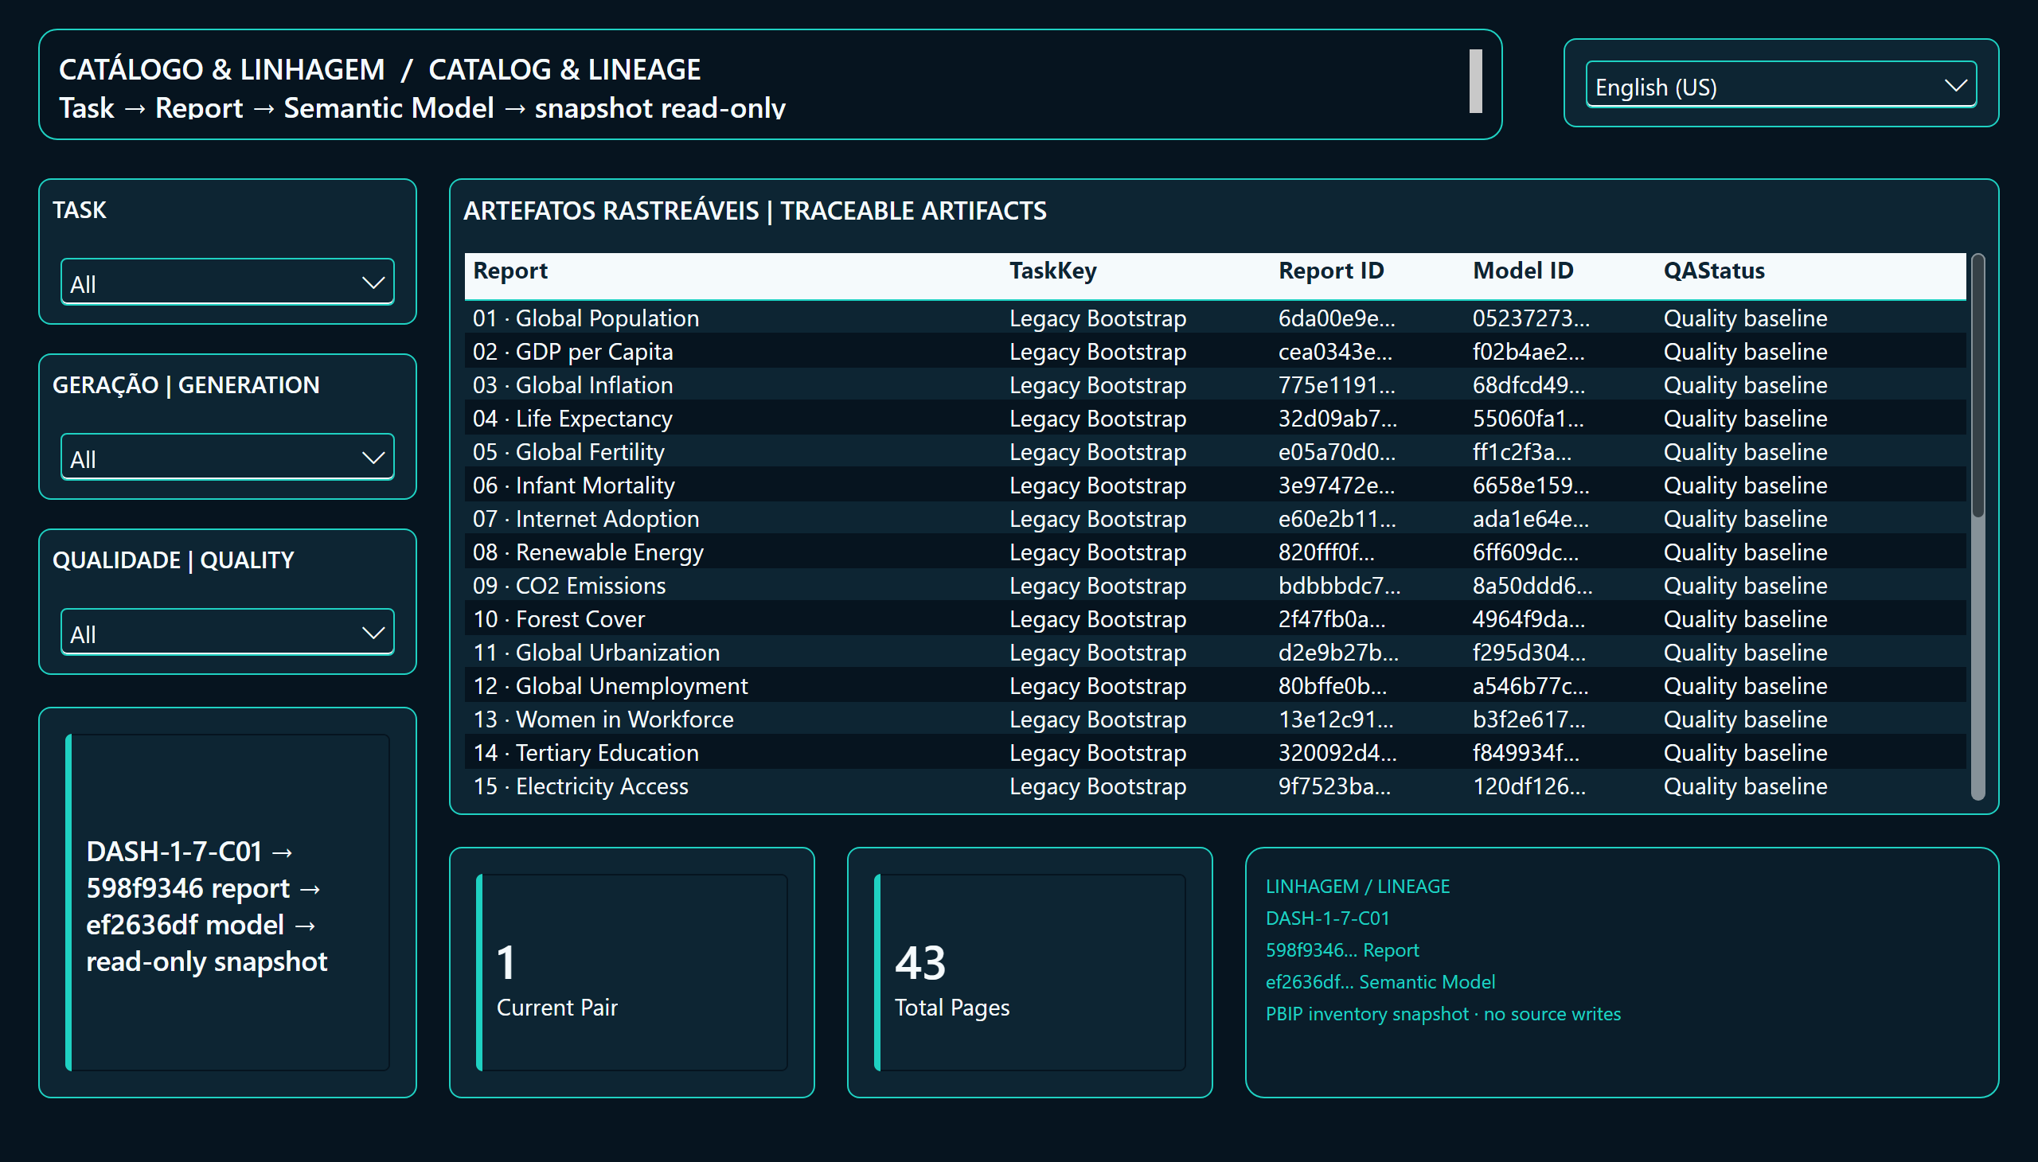Select row 03 · Global Inflation

(x=1215, y=385)
